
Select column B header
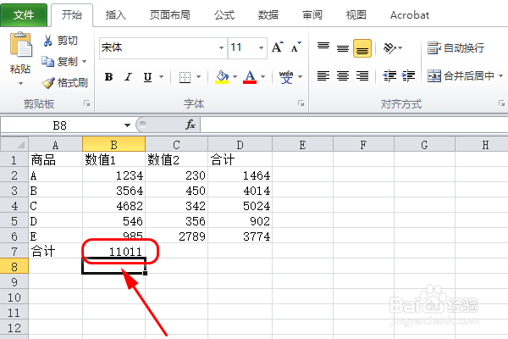[x=113, y=144]
